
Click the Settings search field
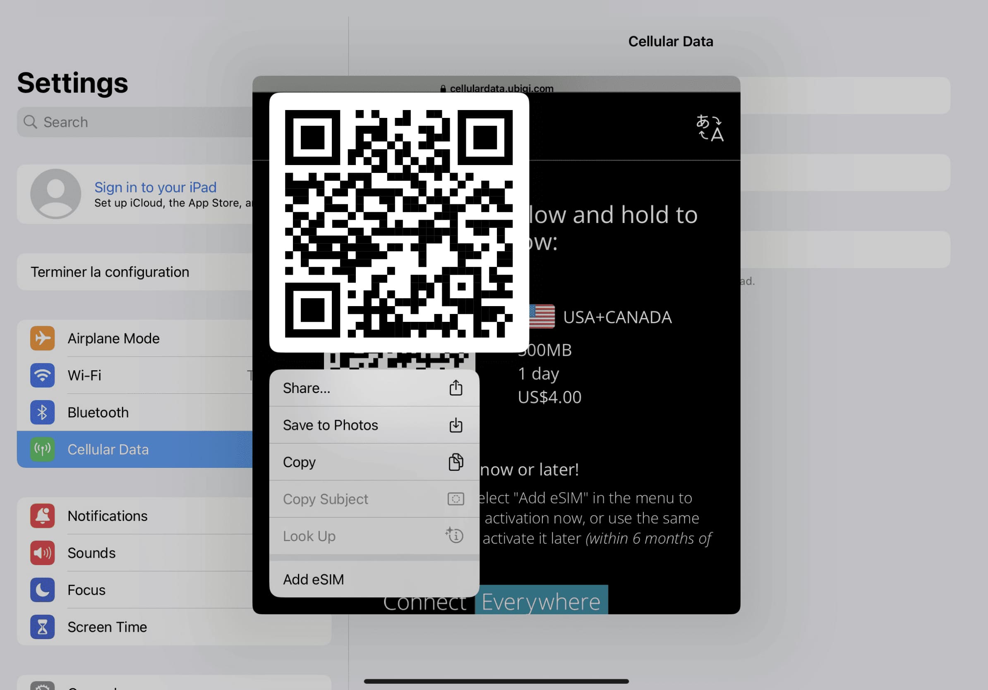[135, 122]
